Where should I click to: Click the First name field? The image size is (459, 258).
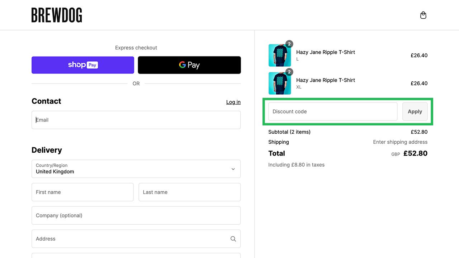point(82,192)
